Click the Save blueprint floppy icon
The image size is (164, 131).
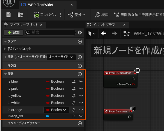tap(8, 15)
